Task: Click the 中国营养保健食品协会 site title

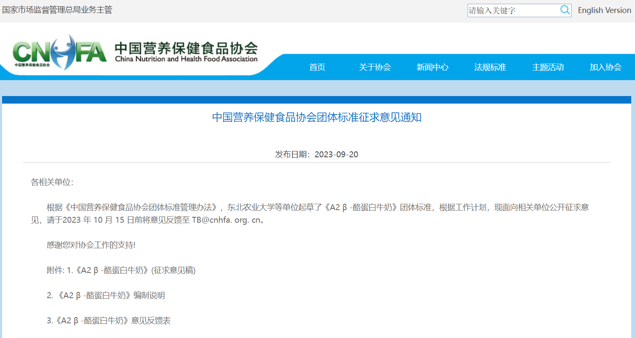Action: [186, 48]
